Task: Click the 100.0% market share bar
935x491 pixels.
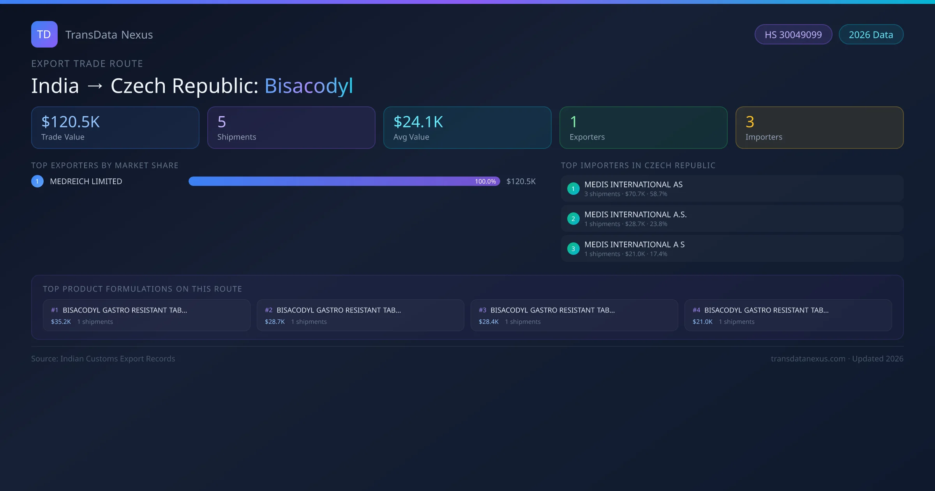Action: tap(344, 181)
